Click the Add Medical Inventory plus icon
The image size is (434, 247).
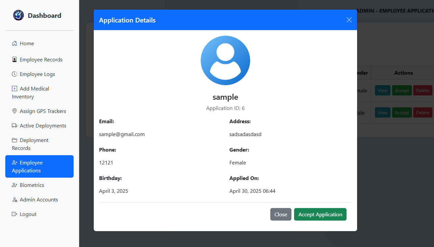[15, 88]
